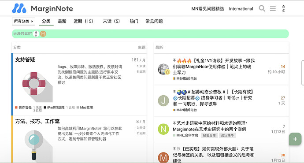Image resolution: width=304 pixels, height=163 pixels.
Task: Click the orange H avatar in banner
Action: click(x=43, y=34)
